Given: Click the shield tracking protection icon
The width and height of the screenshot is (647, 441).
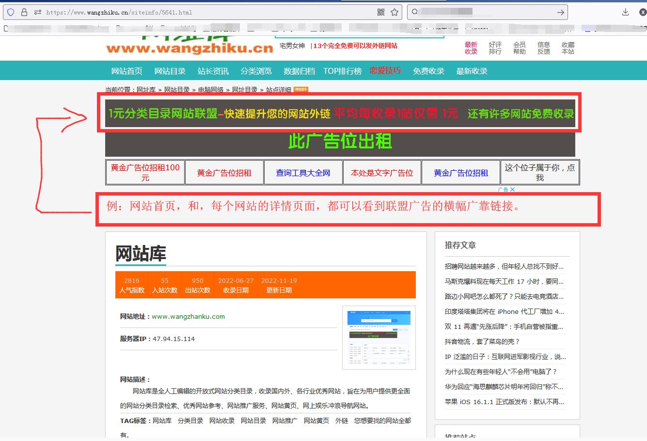Looking at the screenshot, I should (11, 12).
